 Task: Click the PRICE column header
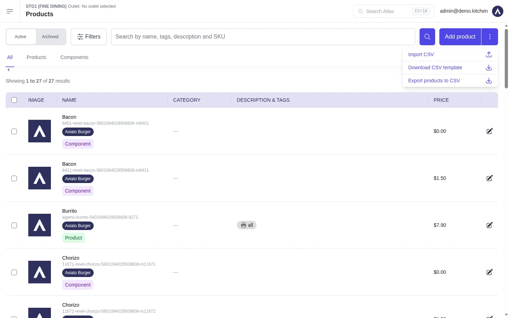pos(441,100)
